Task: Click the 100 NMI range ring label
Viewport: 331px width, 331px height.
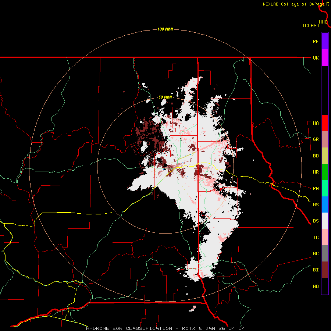Action: click(165, 29)
